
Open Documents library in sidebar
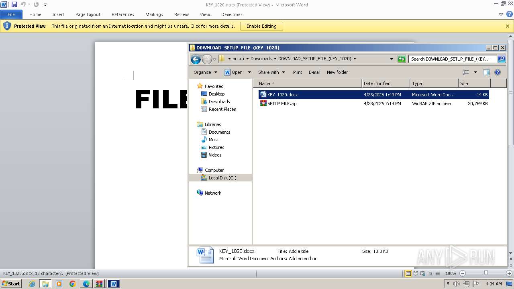[219, 132]
